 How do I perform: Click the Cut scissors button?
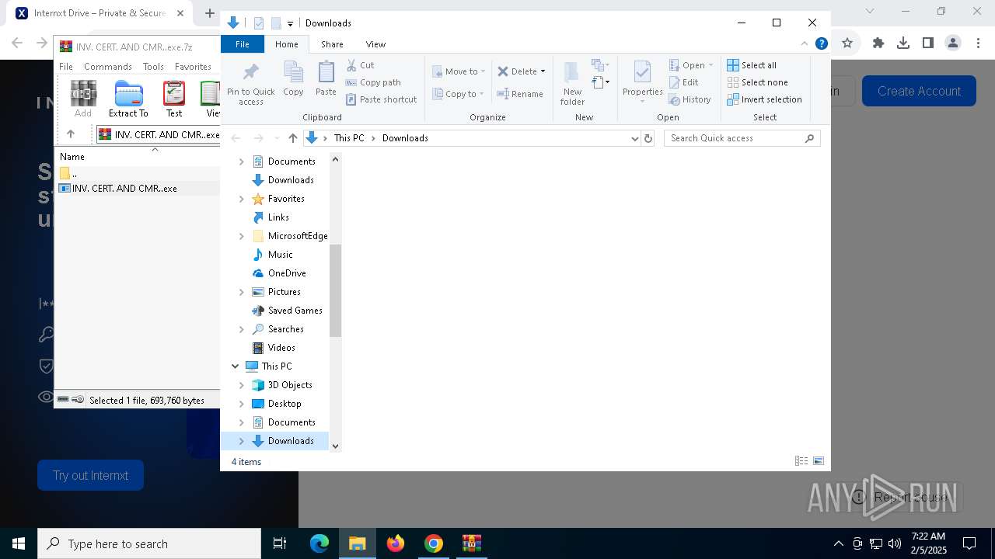click(360, 65)
